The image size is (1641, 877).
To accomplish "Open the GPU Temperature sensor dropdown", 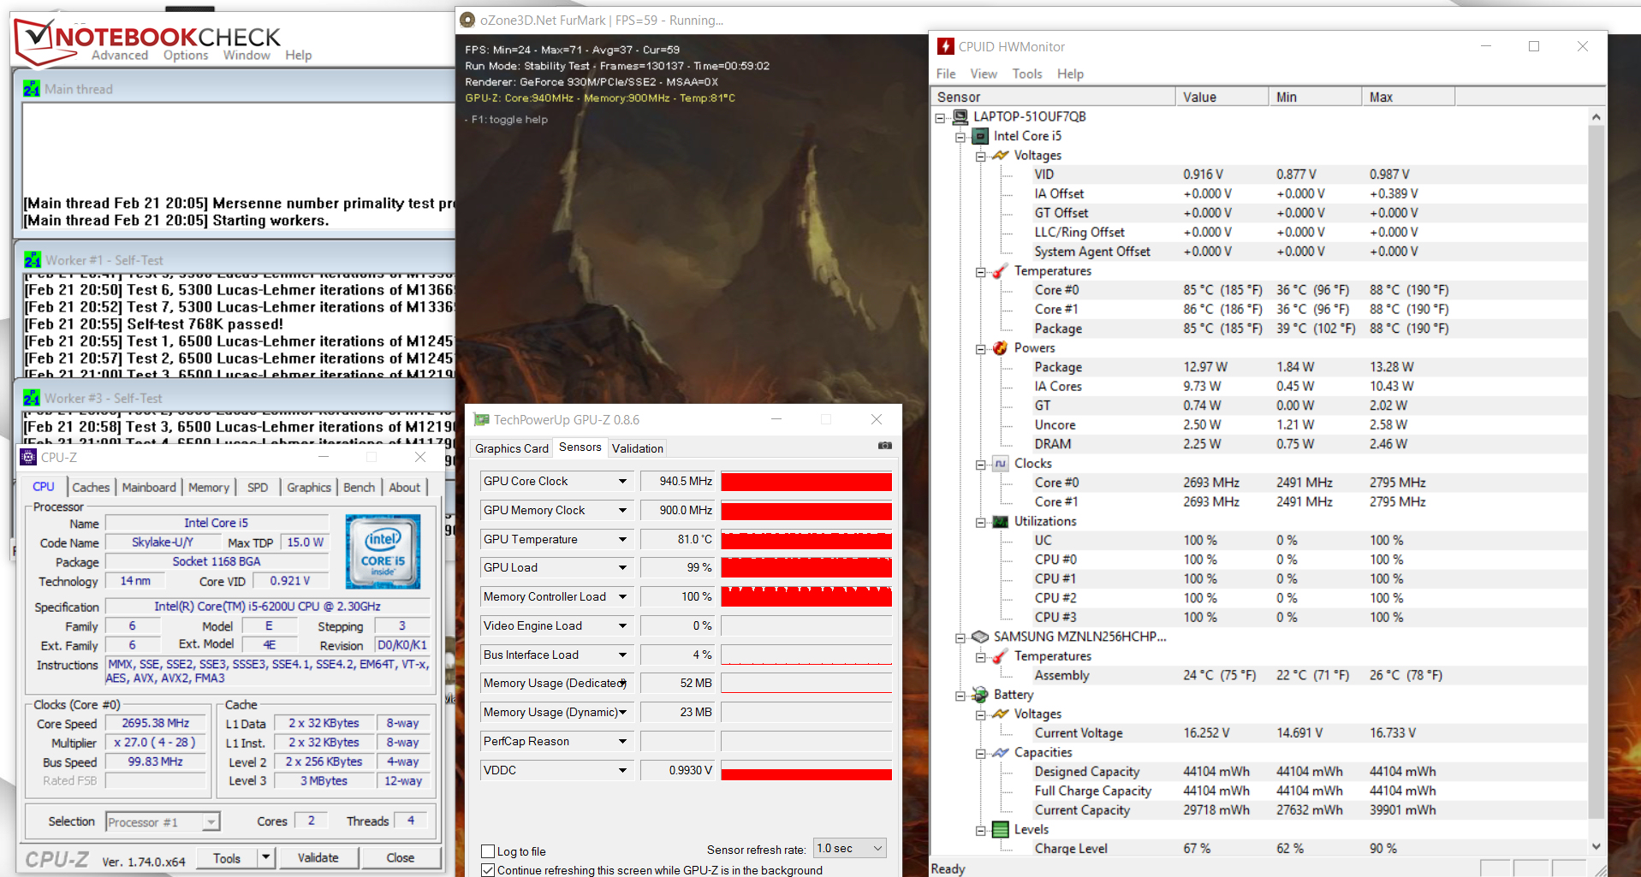I will [622, 540].
